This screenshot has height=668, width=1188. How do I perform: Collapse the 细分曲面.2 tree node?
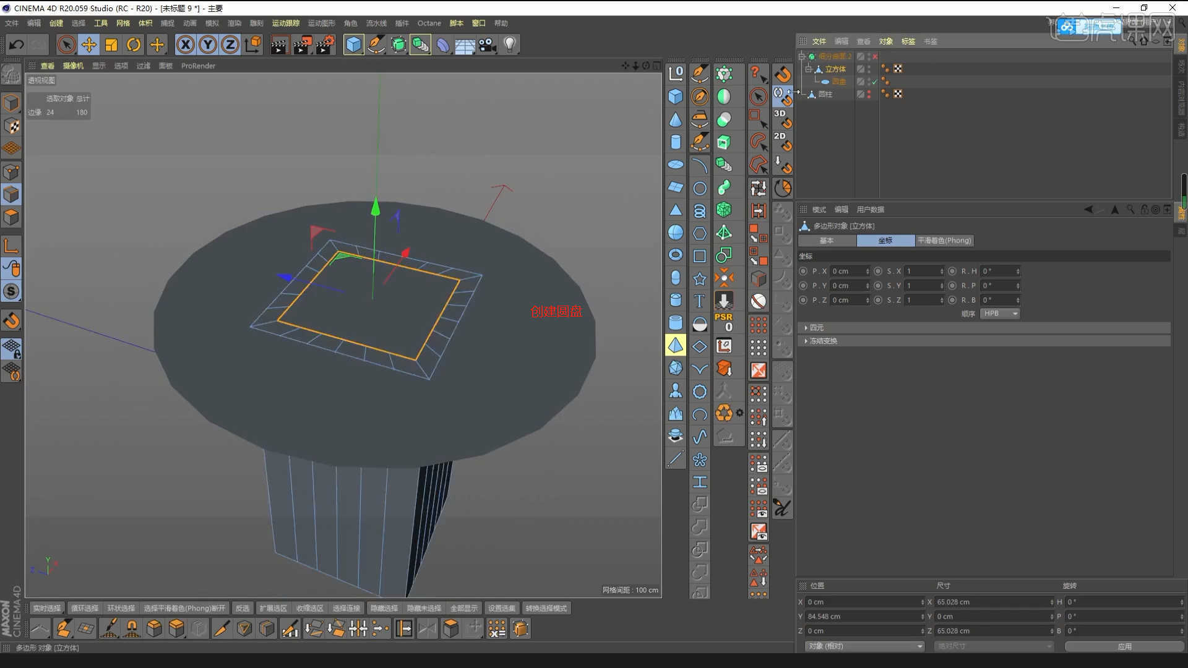pos(802,56)
